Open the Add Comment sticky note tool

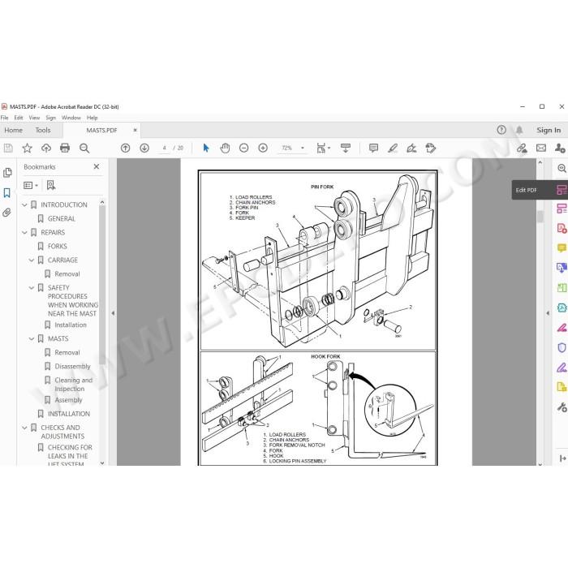click(373, 148)
